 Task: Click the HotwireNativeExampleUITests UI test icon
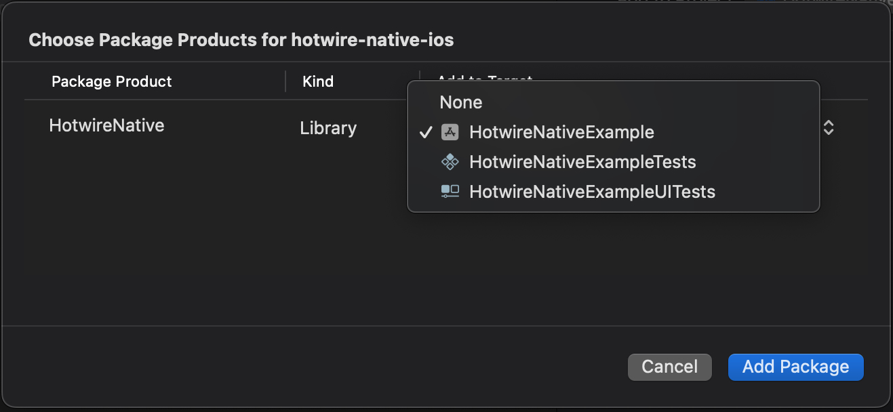450,192
